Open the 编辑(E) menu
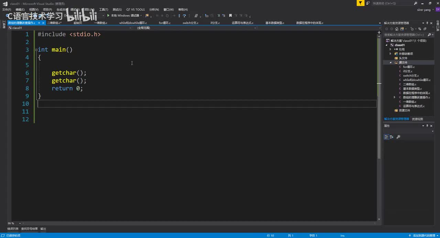Screen dimensions: 440x238 (20, 10)
